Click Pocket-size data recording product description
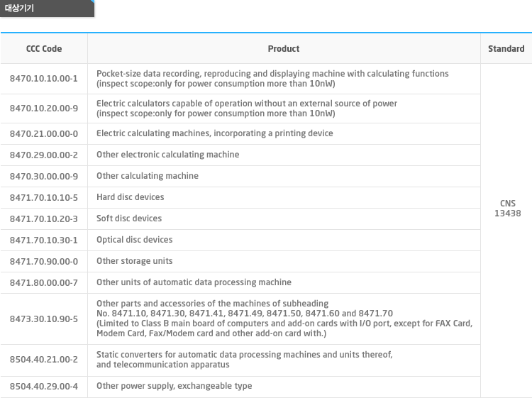The height and width of the screenshot is (398, 532). pos(272,79)
